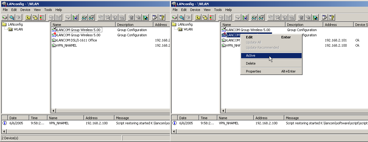
Task: Click the Options wrench icon in left window toolbar
Action: pyautogui.click(x=155, y=17)
